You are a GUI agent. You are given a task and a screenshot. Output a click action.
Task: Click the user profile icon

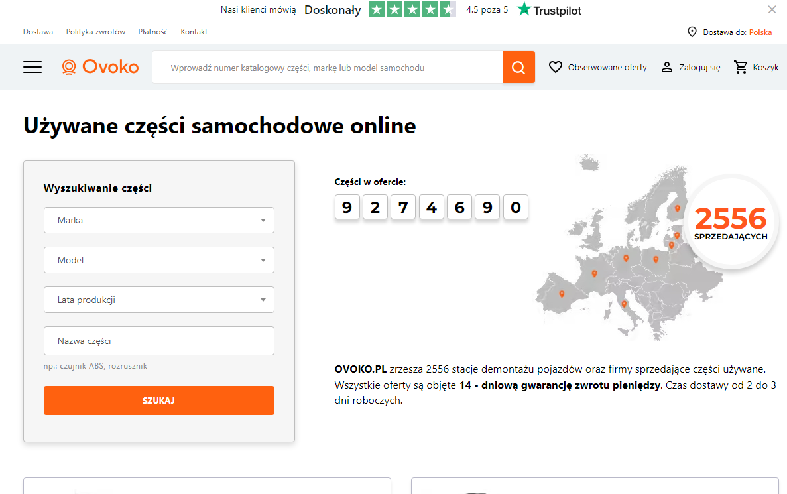(667, 67)
